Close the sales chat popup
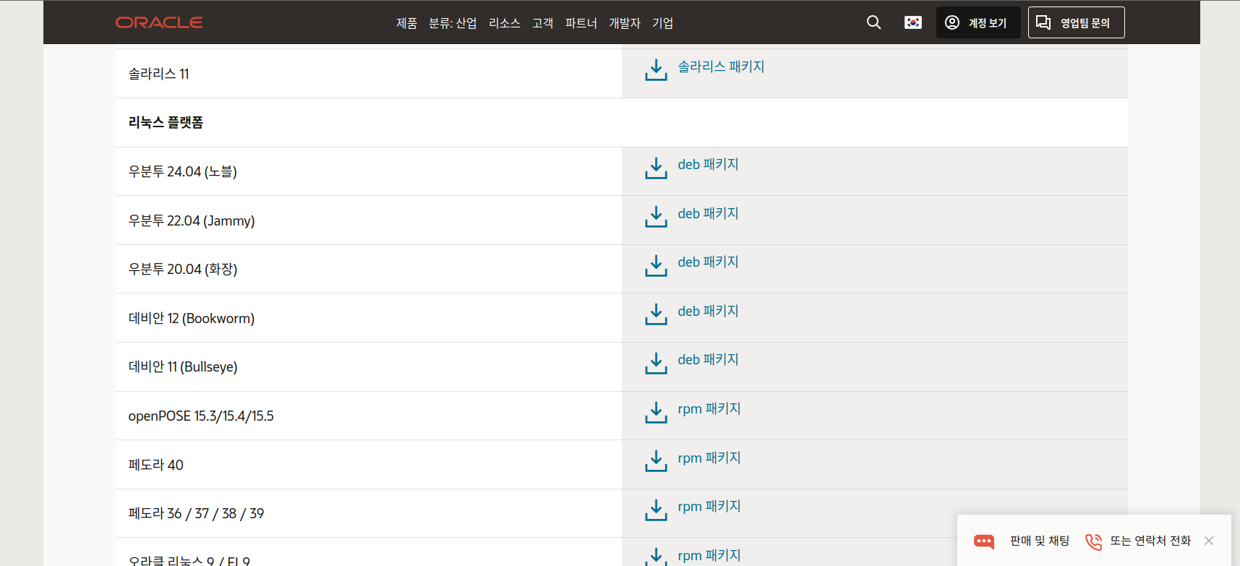This screenshot has width=1240, height=566. click(x=1209, y=541)
